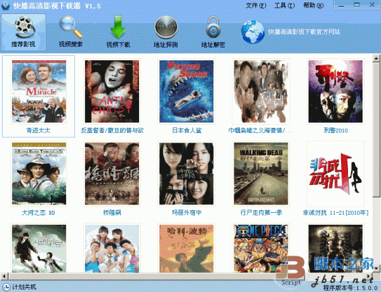Click the 行尸走肉第一季 title
The height and width of the screenshot is (292, 381).
click(261, 213)
